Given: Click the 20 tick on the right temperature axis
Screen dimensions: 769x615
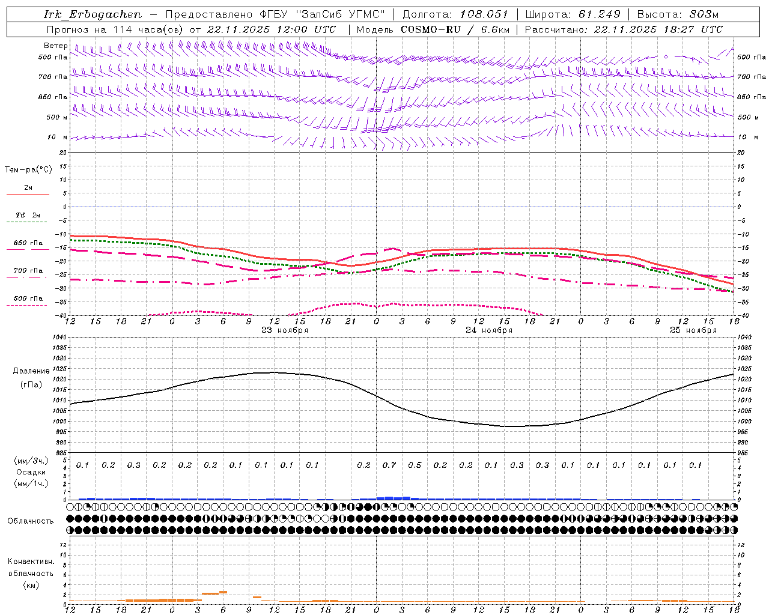Looking at the screenshot, I should (741, 153).
